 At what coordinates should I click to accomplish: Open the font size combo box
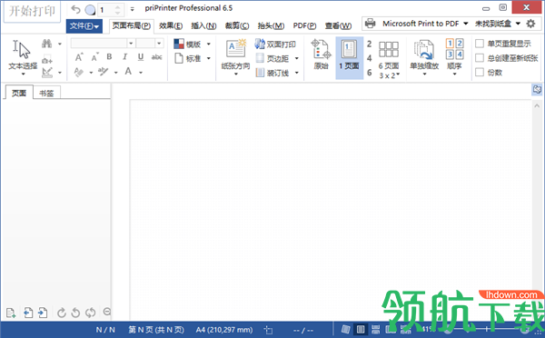pyautogui.click(x=149, y=44)
